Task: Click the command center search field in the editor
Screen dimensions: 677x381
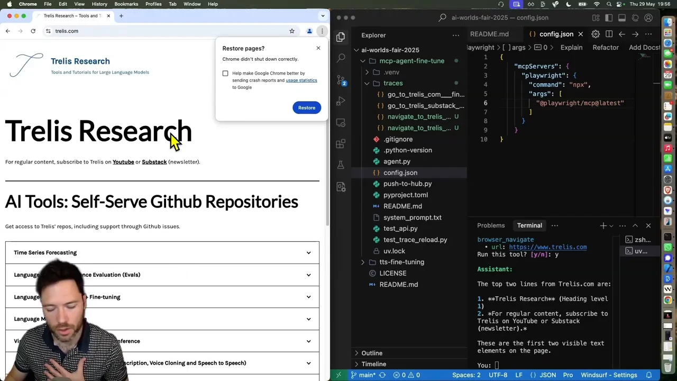Action: [x=495, y=18]
